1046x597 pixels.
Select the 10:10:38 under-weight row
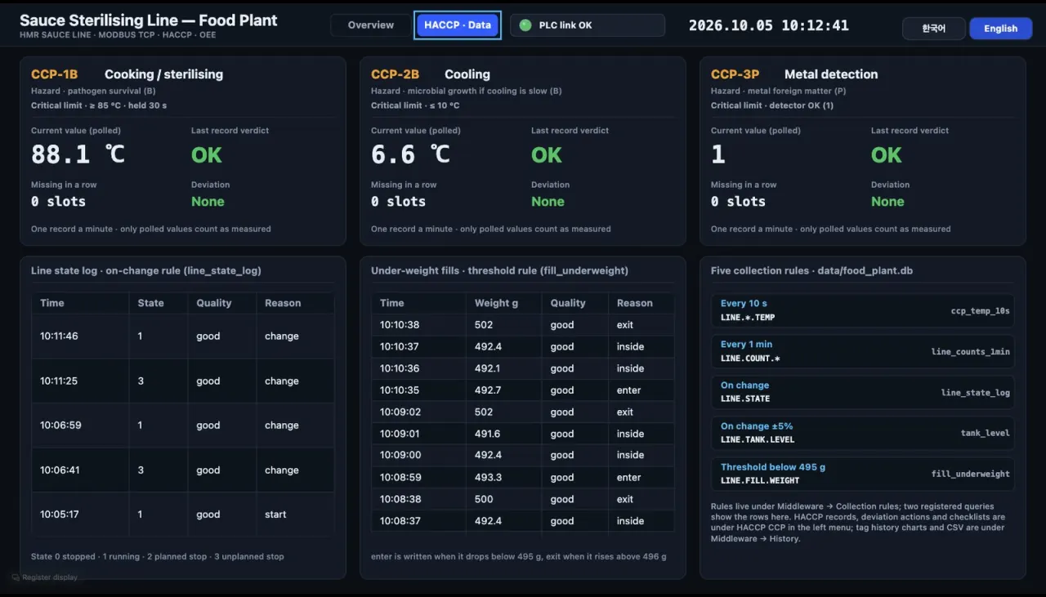click(523, 325)
